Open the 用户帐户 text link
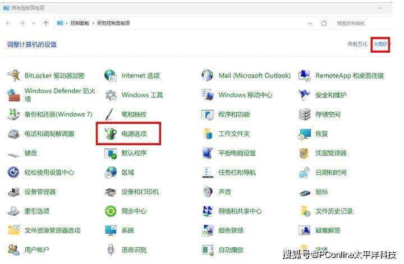The image size is (404, 264). (37, 249)
